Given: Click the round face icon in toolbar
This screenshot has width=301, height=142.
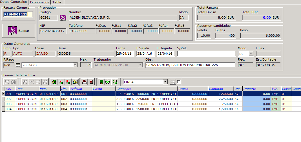Looking at the screenshot, I should click(108, 82).
